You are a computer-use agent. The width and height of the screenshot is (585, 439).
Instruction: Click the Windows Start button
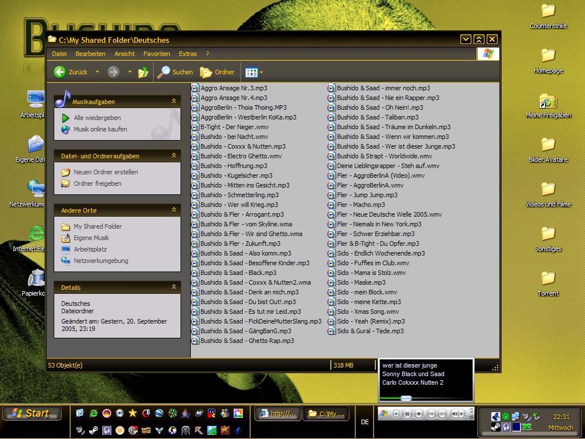[x=32, y=413]
